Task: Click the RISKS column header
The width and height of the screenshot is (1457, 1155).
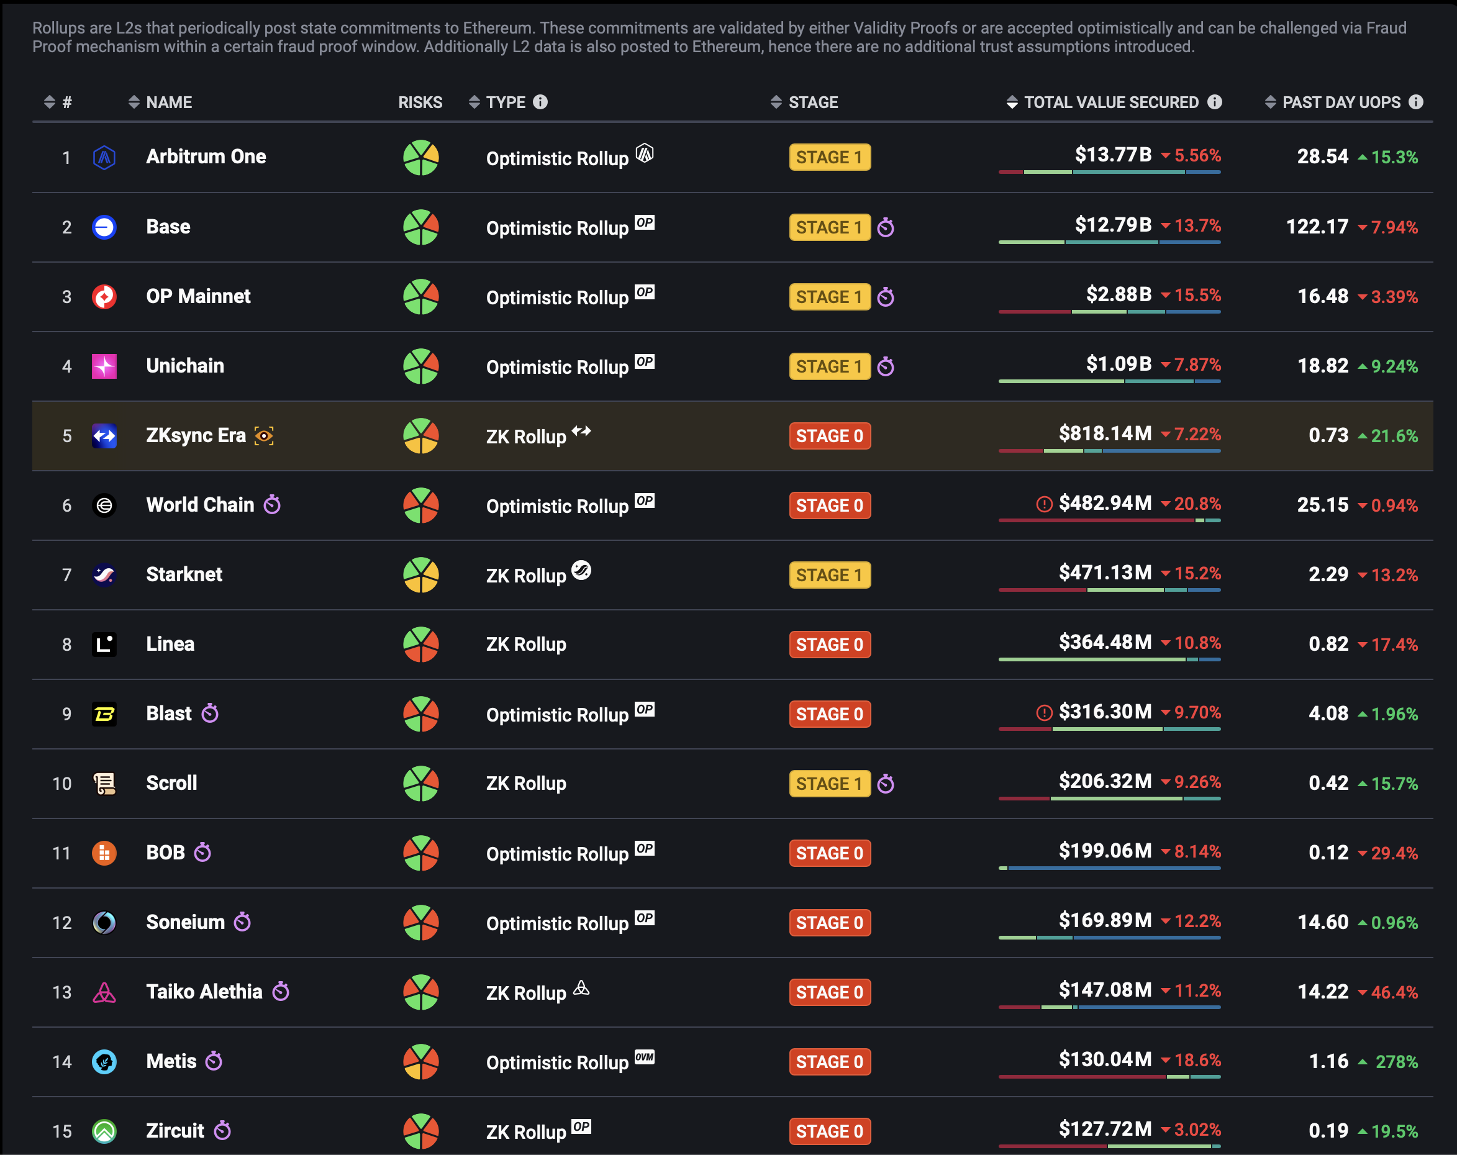Action: point(420,102)
